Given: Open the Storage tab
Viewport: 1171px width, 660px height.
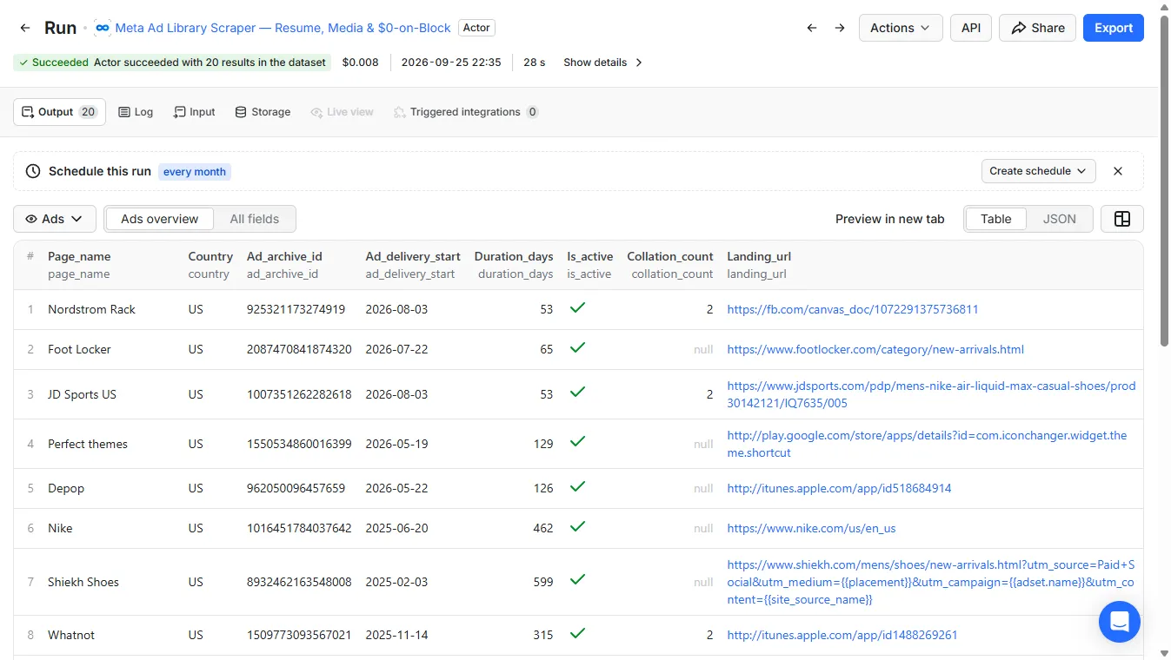Looking at the screenshot, I should click(263, 112).
